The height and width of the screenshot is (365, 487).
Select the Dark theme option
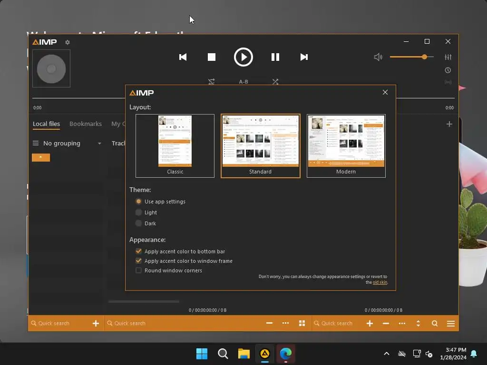pyautogui.click(x=146, y=223)
